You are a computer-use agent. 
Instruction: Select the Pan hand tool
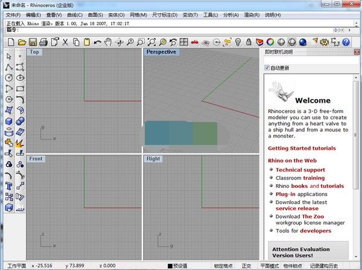[108, 42]
